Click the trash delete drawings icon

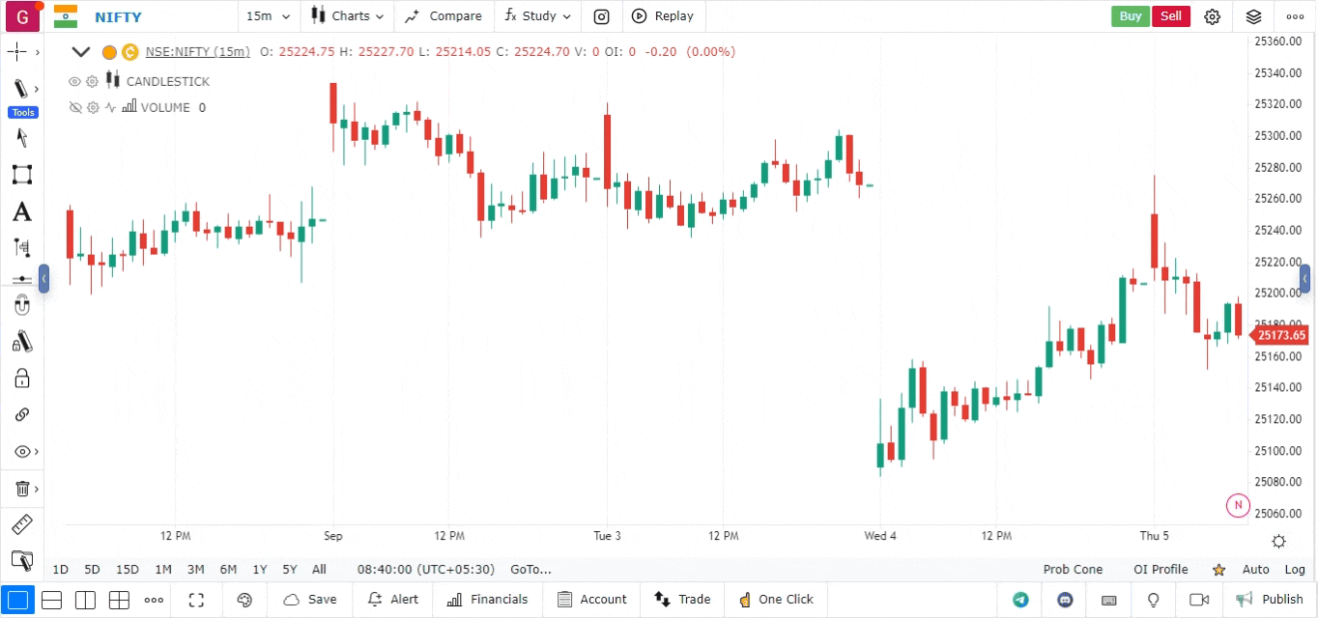21,489
